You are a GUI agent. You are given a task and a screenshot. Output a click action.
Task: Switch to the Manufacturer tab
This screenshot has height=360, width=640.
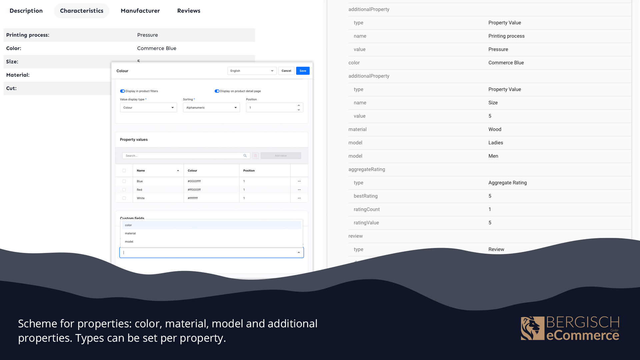click(140, 11)
